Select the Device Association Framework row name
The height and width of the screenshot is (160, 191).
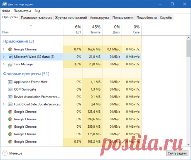(x=37, y=97)
